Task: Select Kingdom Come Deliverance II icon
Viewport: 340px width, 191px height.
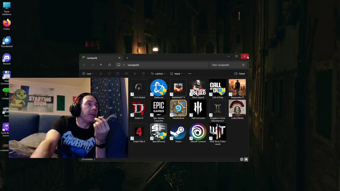Action: 218,111
